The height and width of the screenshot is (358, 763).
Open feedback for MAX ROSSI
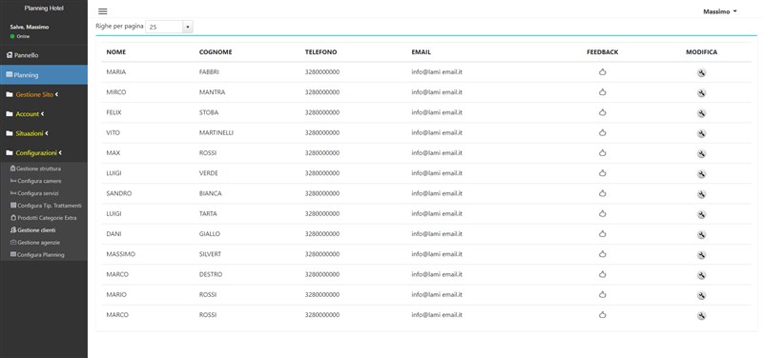[x=603, y=153]
